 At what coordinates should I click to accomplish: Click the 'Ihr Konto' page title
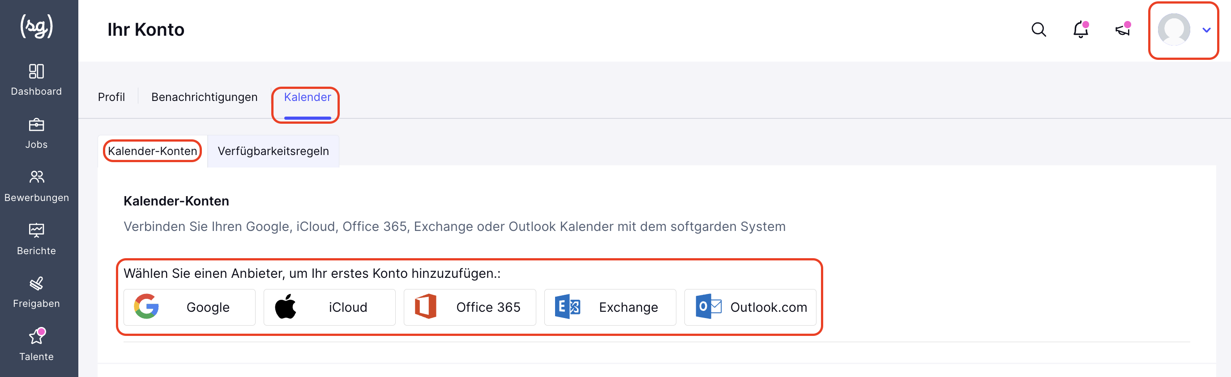pyautogui.click(x=146, y=29)
